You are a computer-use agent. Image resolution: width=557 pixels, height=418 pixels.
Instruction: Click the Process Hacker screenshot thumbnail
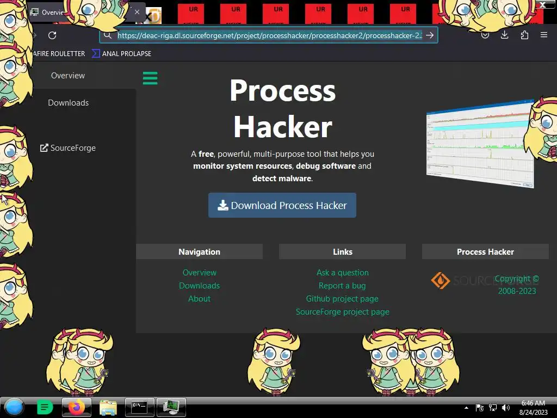point(480,144)
